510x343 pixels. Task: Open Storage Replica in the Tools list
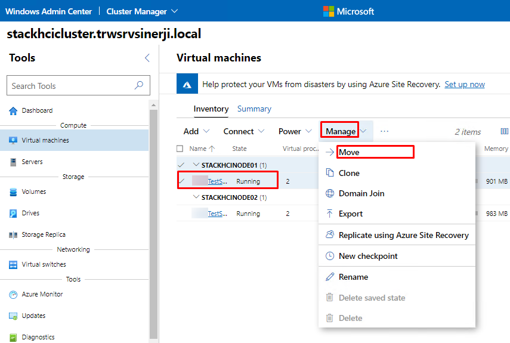pyautogui.click(x=44, y=235)
